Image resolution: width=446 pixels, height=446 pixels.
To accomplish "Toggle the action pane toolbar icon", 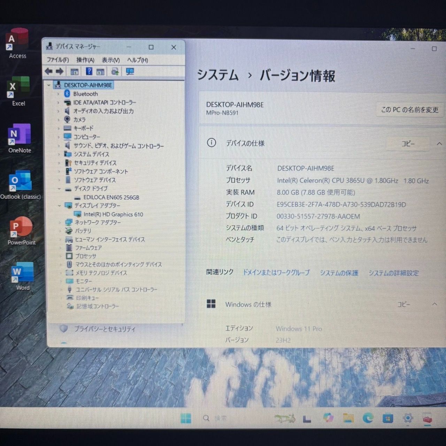I will tap(100, 72).
